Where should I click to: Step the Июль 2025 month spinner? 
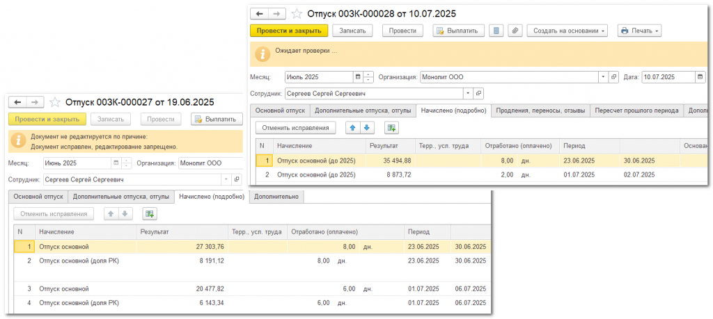tap(369, 77)
